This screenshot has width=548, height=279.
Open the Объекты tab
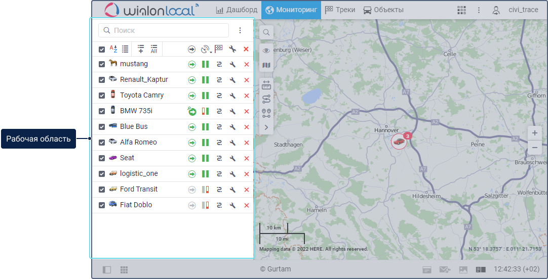point(383,10)
